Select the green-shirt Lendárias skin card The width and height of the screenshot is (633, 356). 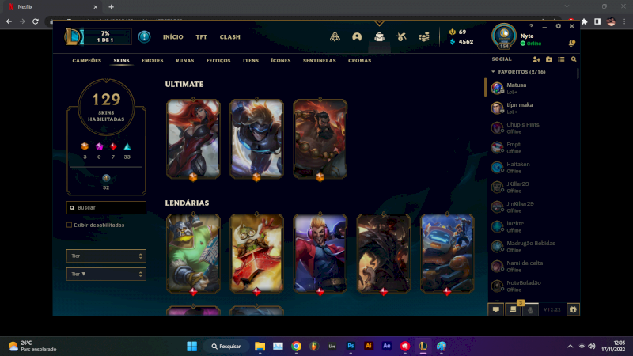tap(193, 253)
